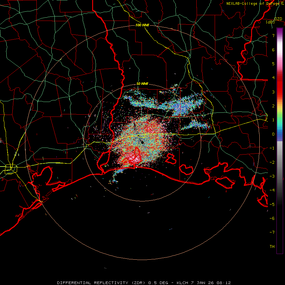Click the DZD legend title
Screen dimensions: 285x285
tap(278, 19)
